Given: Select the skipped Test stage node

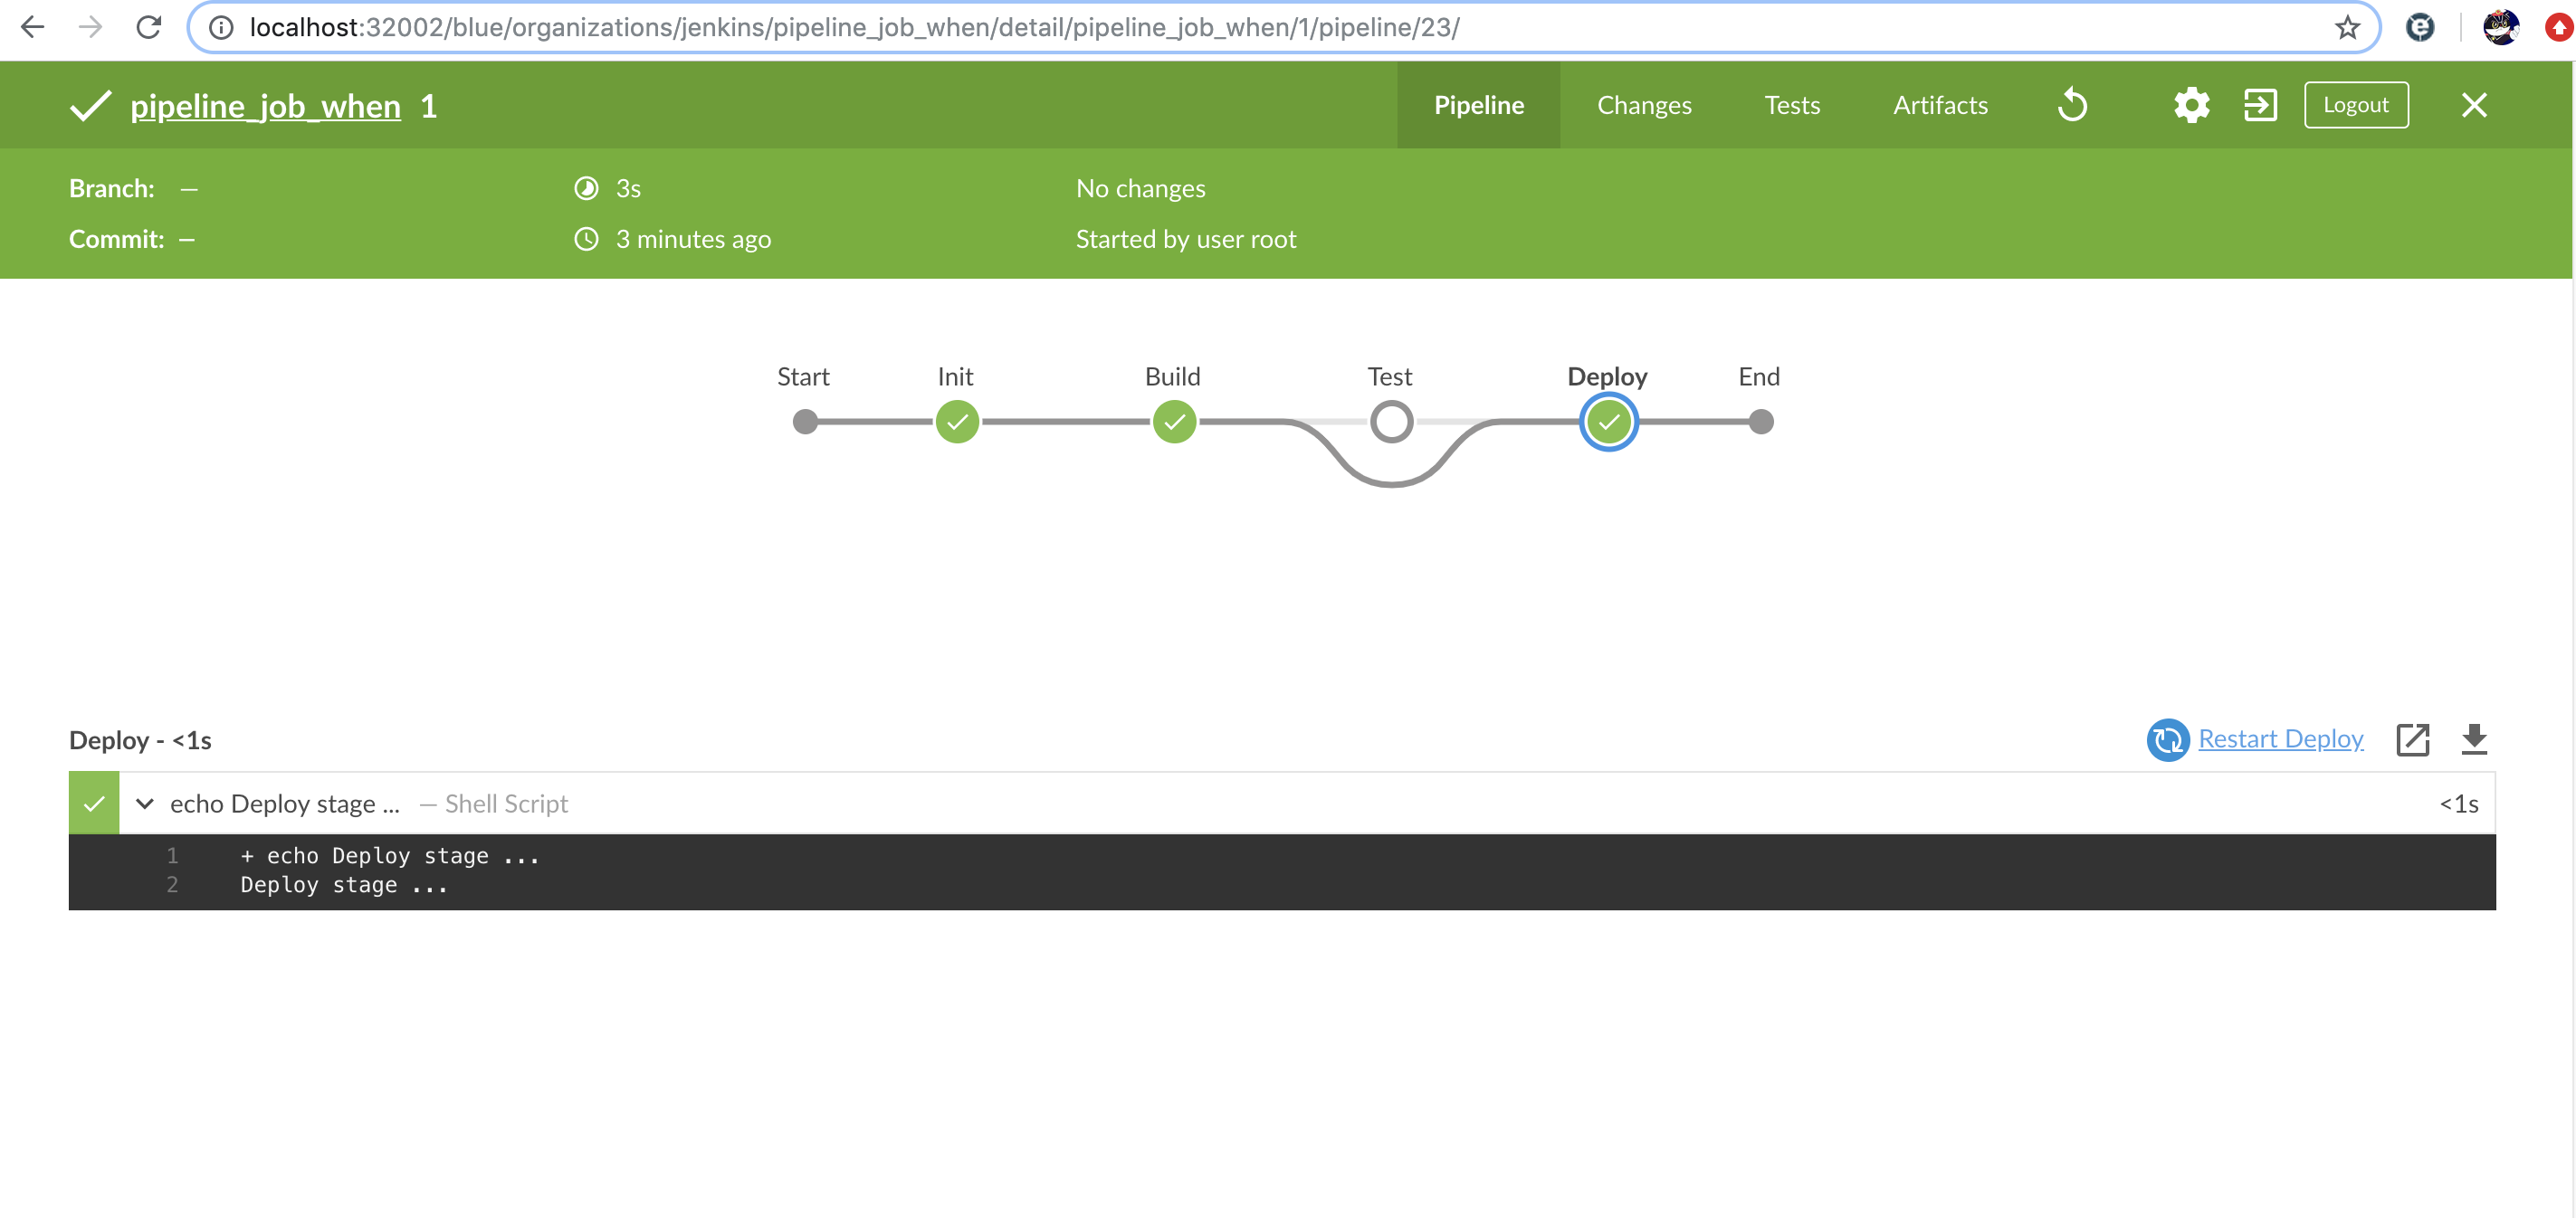Looking at the screenshot, I should click(1391, 422).
